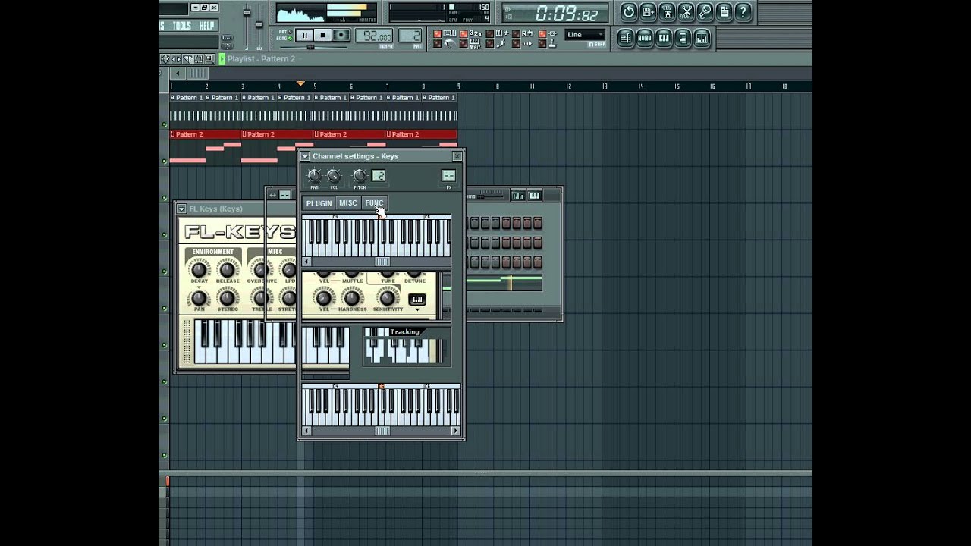Open the HELP menu
Screen dimensions: 971x546
[206, 26]
